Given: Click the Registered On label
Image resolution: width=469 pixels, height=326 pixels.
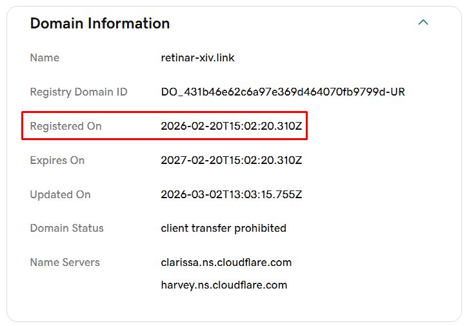Looking at the screenshot, I should tap(66, 127).
